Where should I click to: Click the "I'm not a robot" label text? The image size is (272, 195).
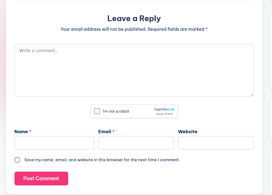pyautogui.click(x=116, y=111)
